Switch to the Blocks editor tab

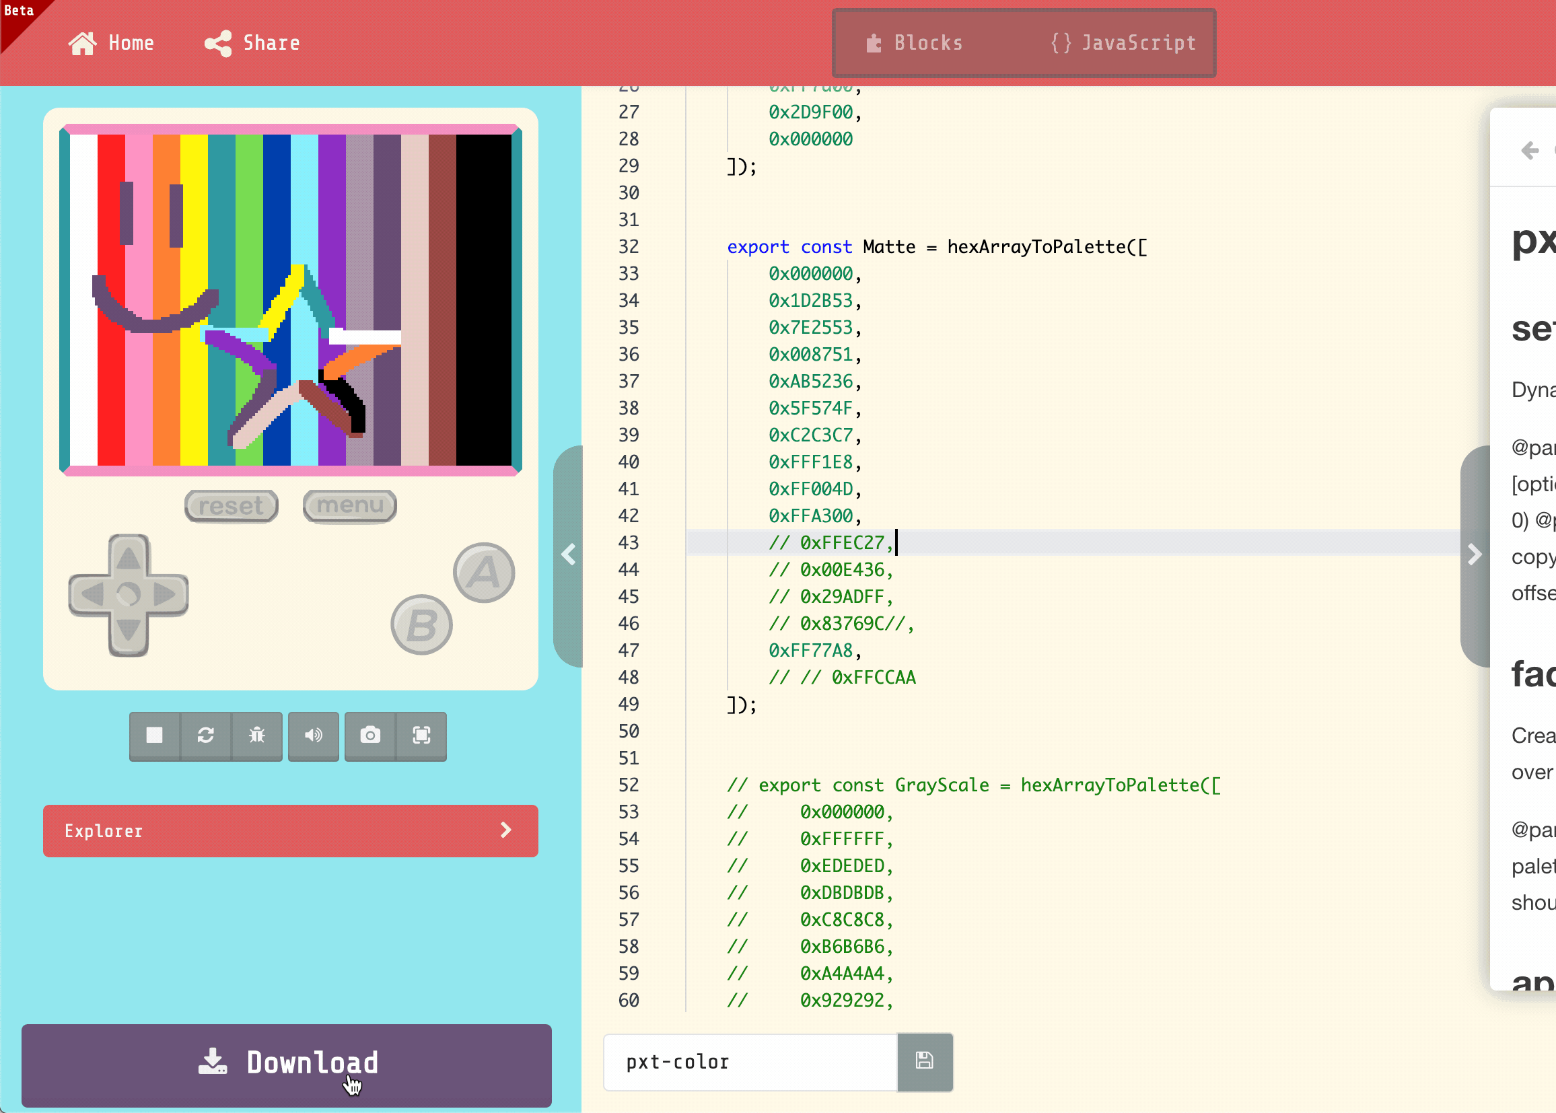[915, 43]
